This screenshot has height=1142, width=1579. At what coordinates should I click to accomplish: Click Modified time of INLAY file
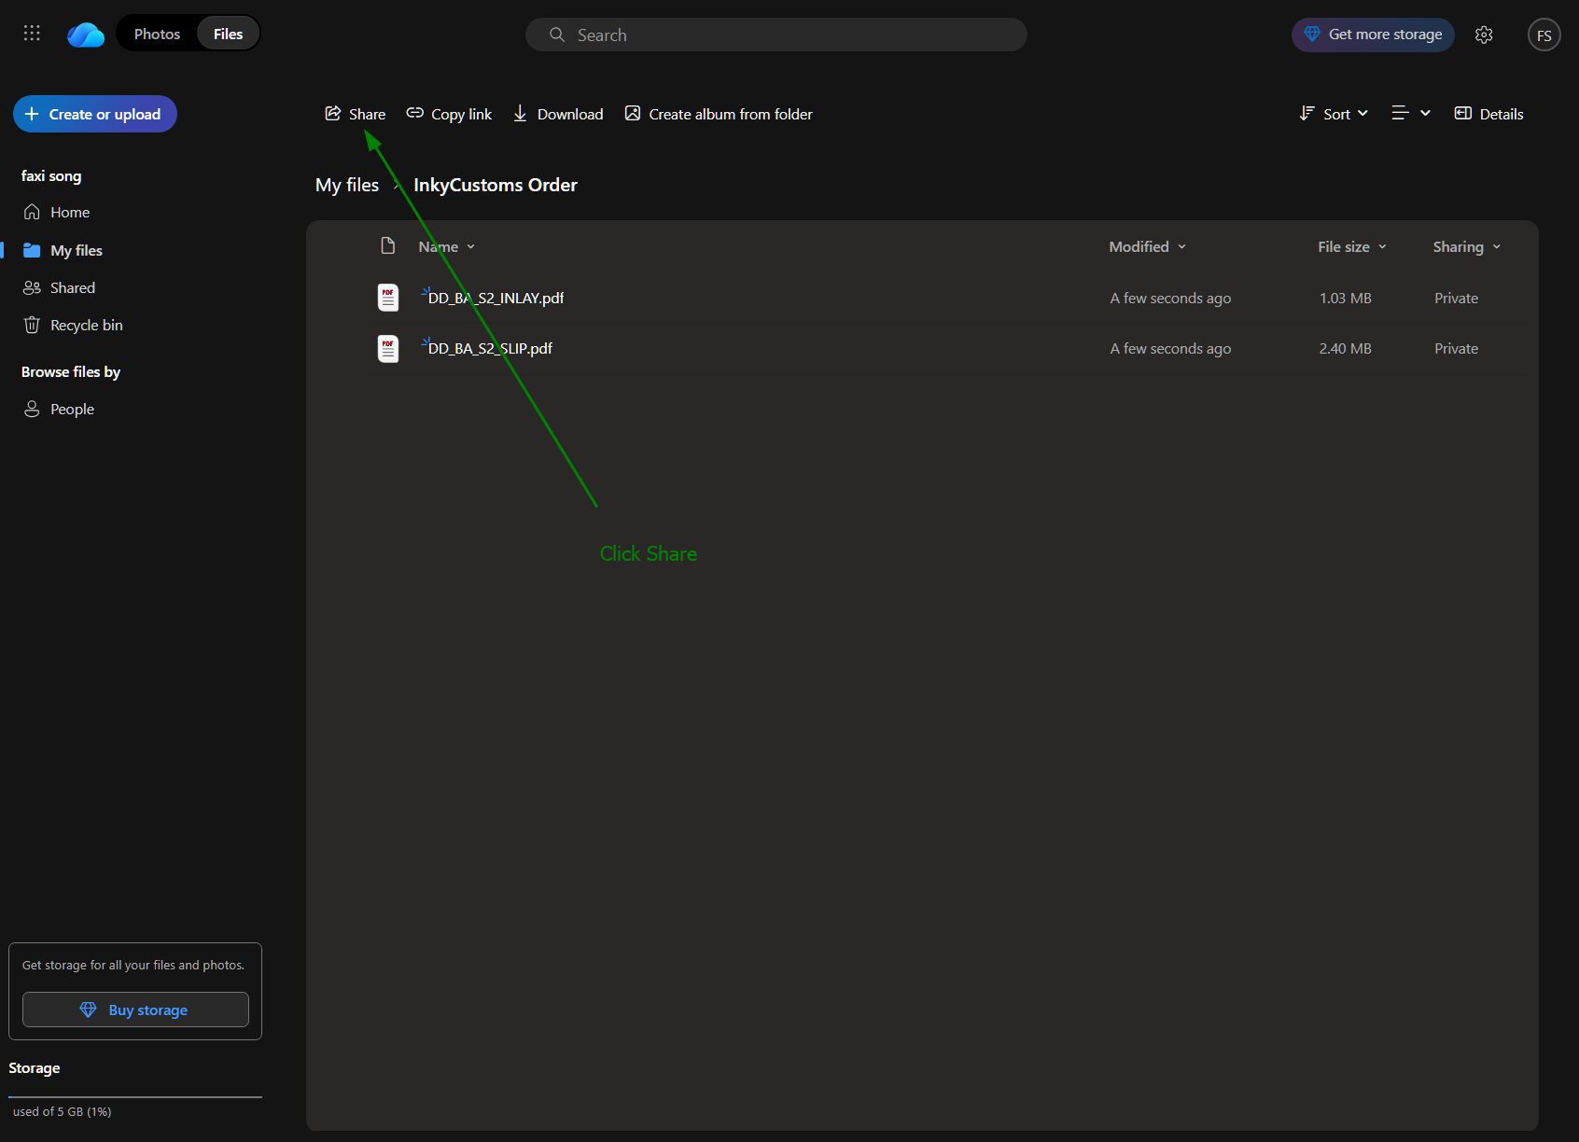pos(1170,298)
